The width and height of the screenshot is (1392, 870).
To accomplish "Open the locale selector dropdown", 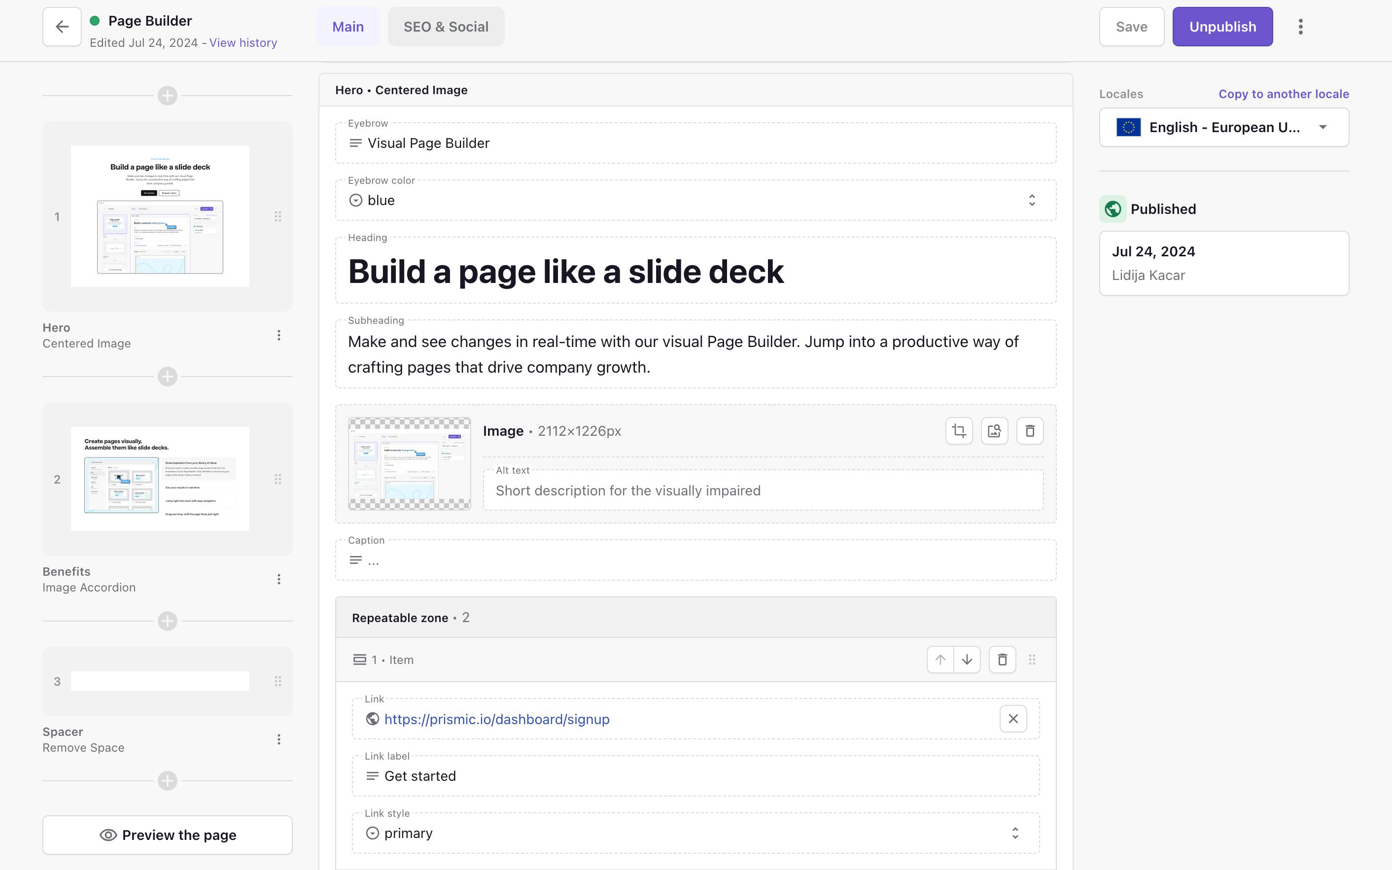I will click(1223, 127).
